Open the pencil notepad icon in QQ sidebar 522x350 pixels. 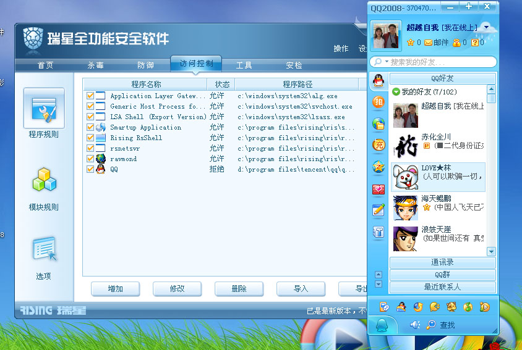pyautogui.click(x=379, y=210)
